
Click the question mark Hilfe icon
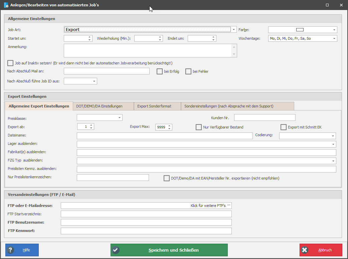pos(10,250)
